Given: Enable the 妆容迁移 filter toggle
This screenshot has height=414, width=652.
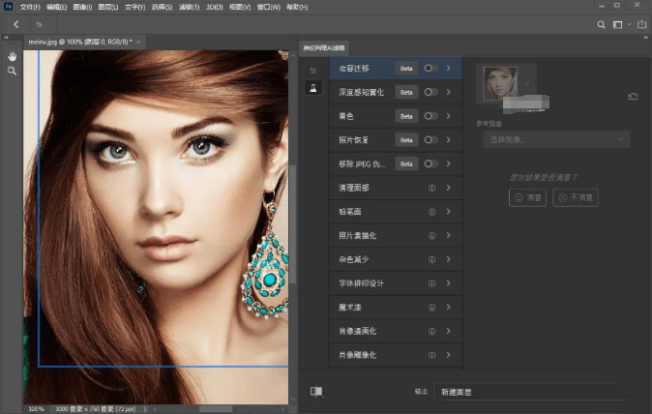Looking at the screenshot, I should point(430,68).
